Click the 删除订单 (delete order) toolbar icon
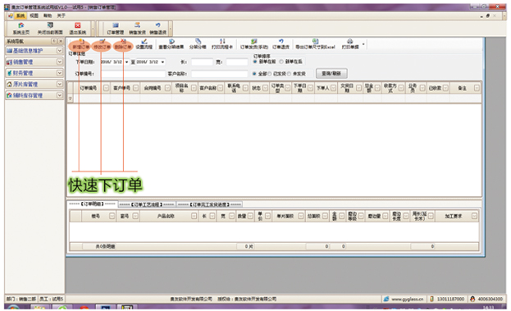This screenshot has height=311, width=511. tap(123, 44)
